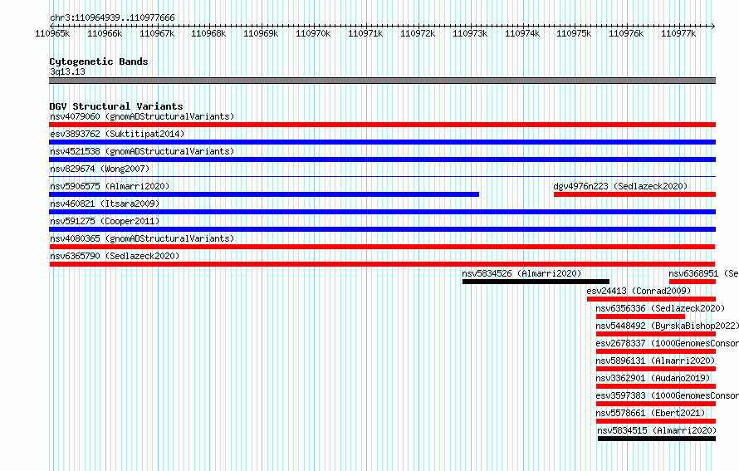
Task: Click the blue bar of esv3893762
Action: click(x=382, y=142)
